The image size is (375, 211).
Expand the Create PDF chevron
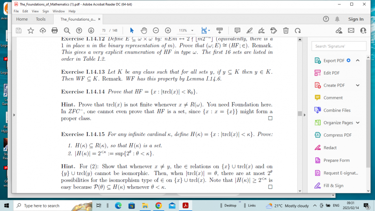point(357,85)
